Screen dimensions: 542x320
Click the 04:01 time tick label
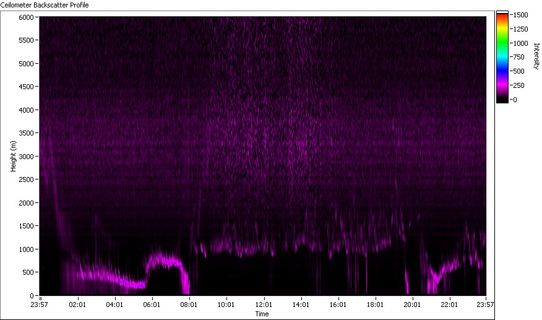point(114,305)
